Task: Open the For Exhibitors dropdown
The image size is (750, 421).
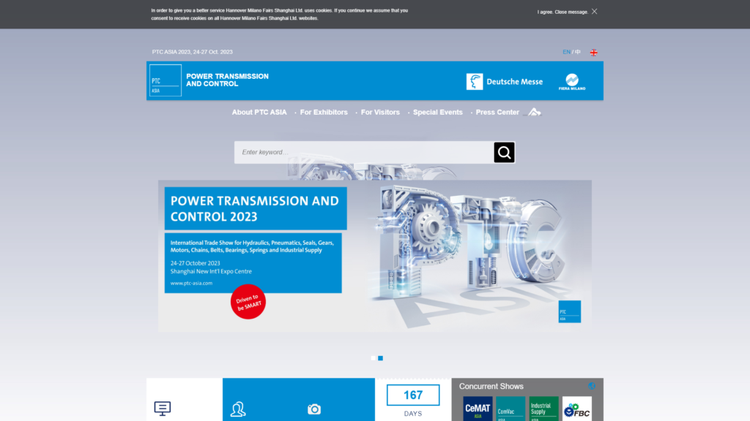Action: coord(324,112)
